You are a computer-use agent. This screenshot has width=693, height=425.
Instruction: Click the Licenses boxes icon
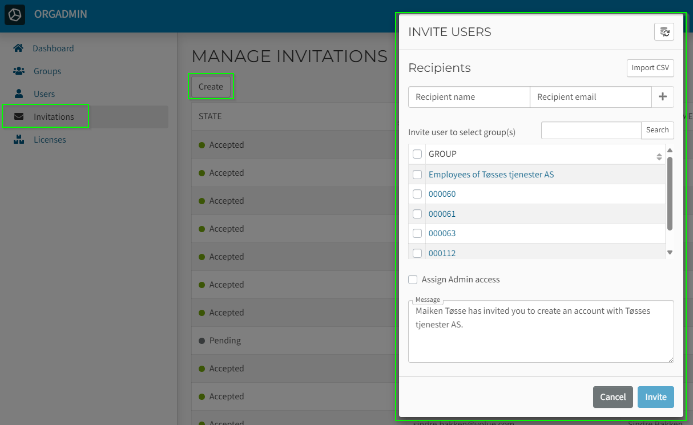19,140
